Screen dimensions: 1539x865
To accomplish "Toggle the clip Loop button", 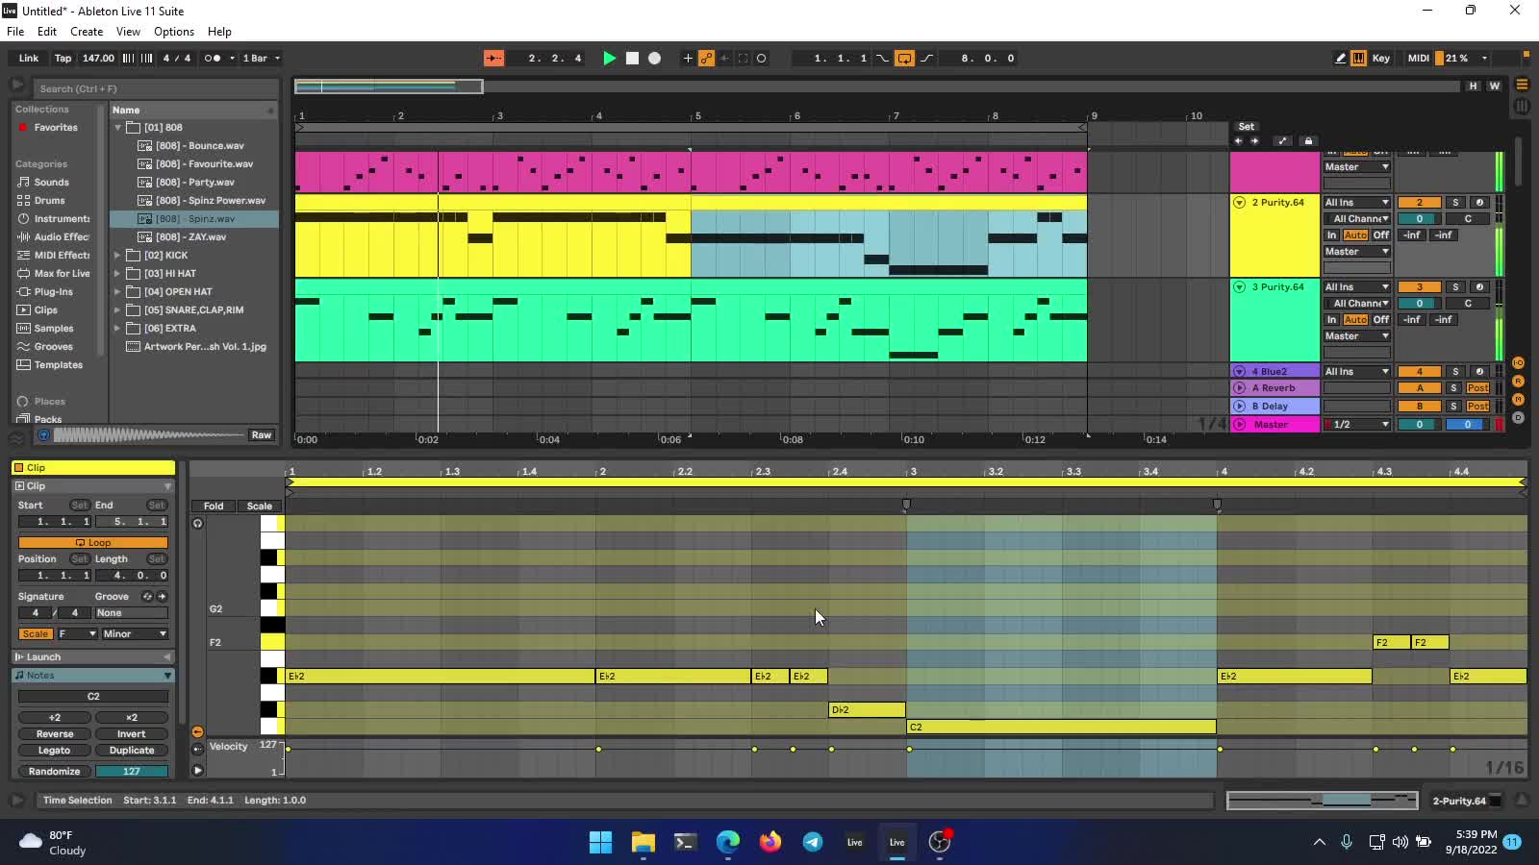I will coord(93,542).
